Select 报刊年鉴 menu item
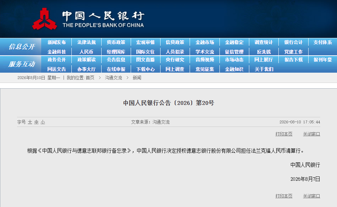Viewport: 337px width, 207px height. coord(322,60)
